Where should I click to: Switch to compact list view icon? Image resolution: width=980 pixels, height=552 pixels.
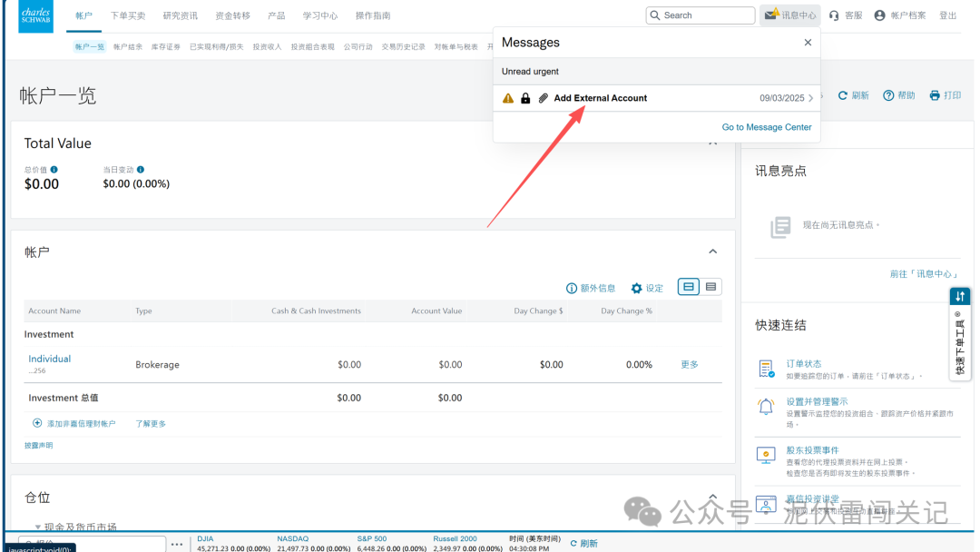710,287
